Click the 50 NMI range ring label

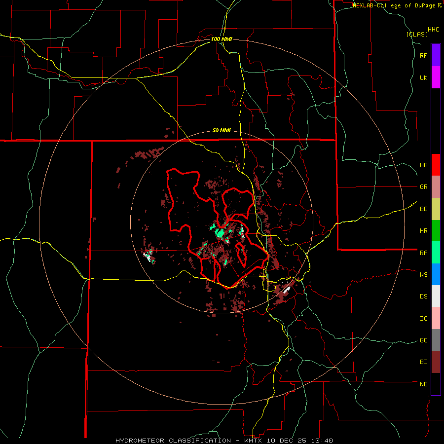(x=222, y=131)
